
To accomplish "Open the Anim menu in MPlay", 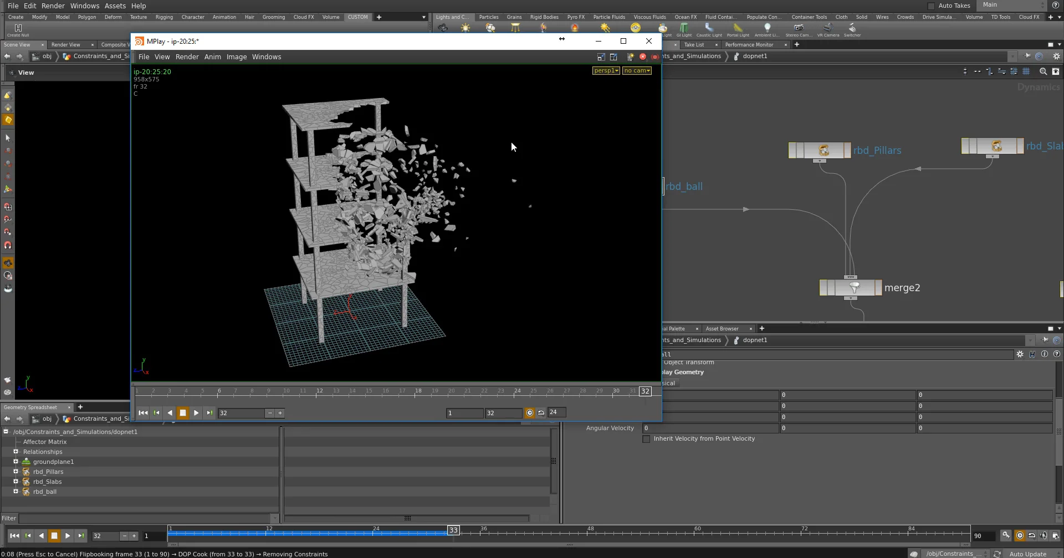I will pos(212,57).
